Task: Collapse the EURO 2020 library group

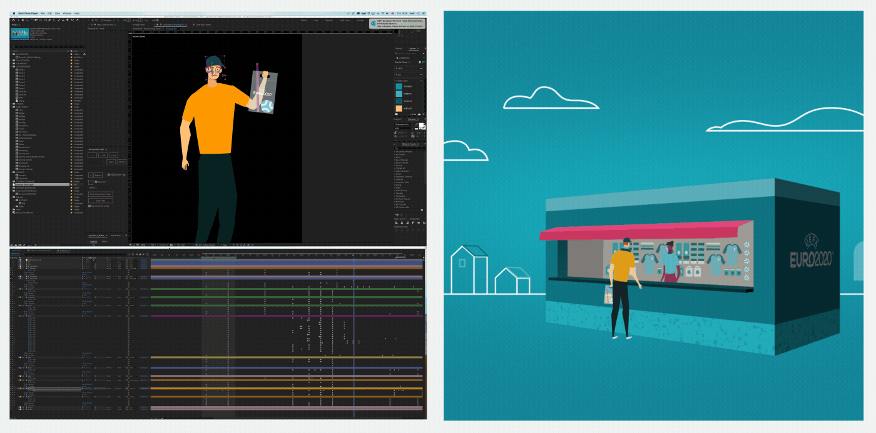Action: (x=396, y=81)
